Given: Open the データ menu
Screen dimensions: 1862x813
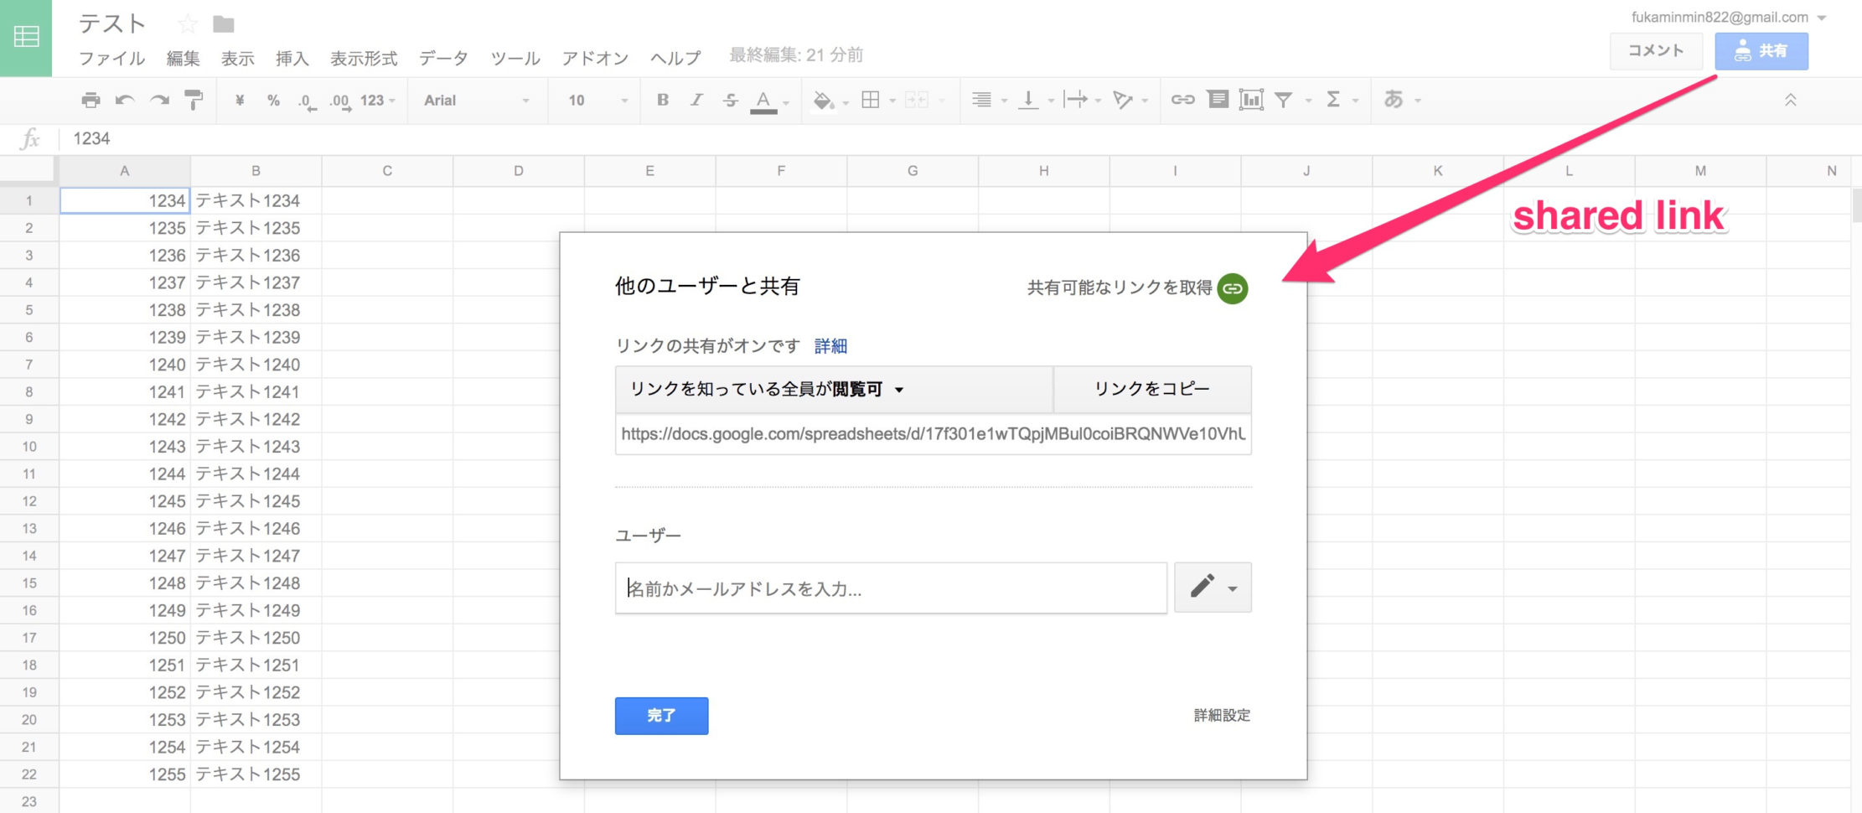Looking at the screenshot, I should [x=443, y=57].
